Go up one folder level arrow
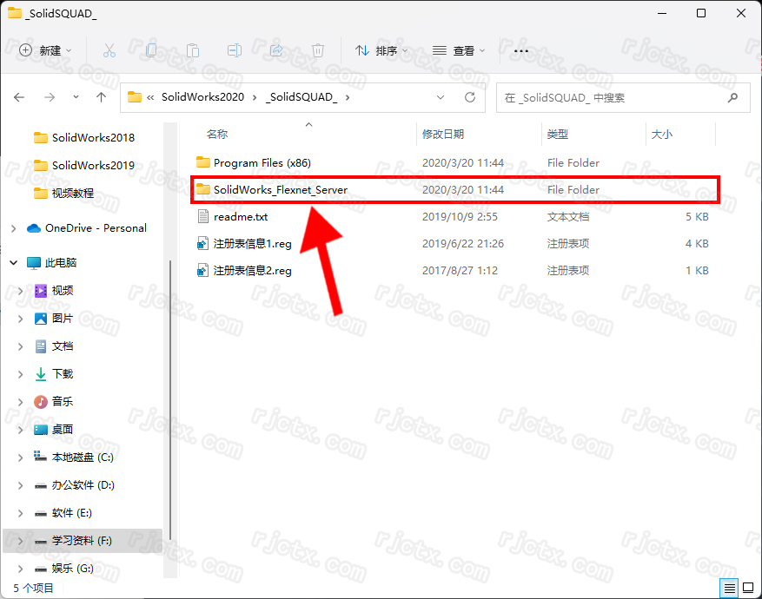The image size is (762, 599). tap(102, 98)
